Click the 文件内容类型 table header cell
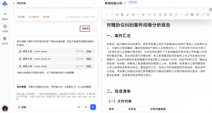This screenshot has width=212, height=113. (158, 109)
